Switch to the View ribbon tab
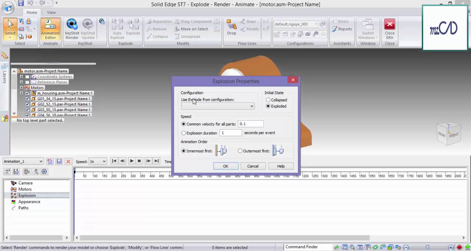471x251 pixels. [51, 12]
